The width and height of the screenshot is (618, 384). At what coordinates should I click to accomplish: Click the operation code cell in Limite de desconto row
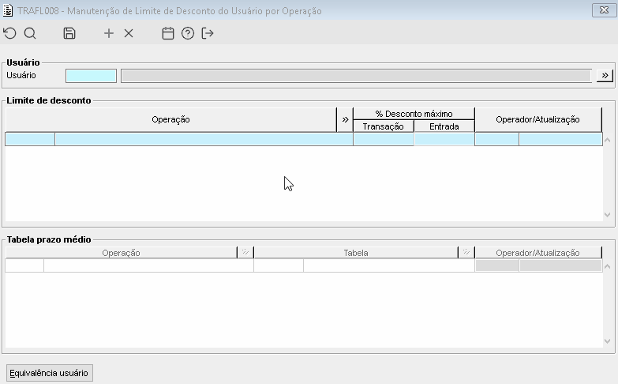click(x=30, y=139)
